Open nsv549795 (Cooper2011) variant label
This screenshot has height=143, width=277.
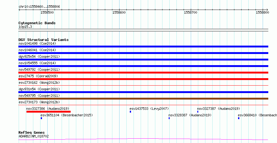(39, 96)
